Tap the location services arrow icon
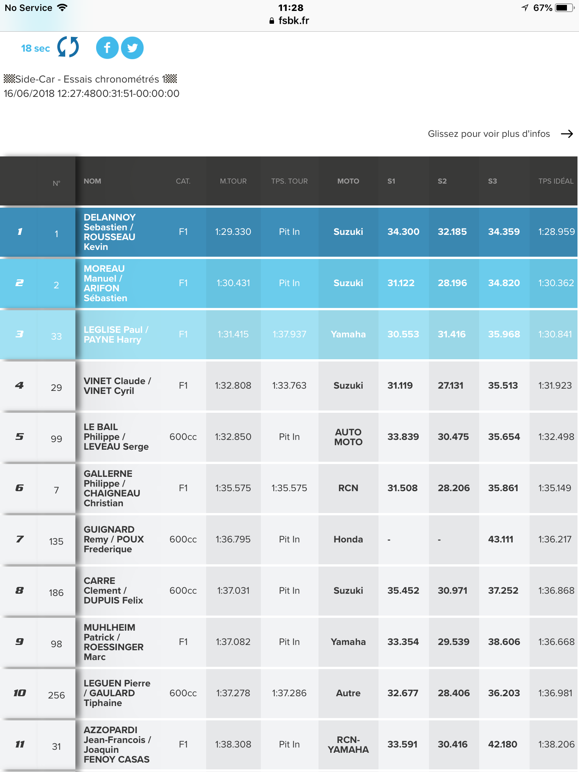This screenshot has height=772, width=579. (525, 8)
